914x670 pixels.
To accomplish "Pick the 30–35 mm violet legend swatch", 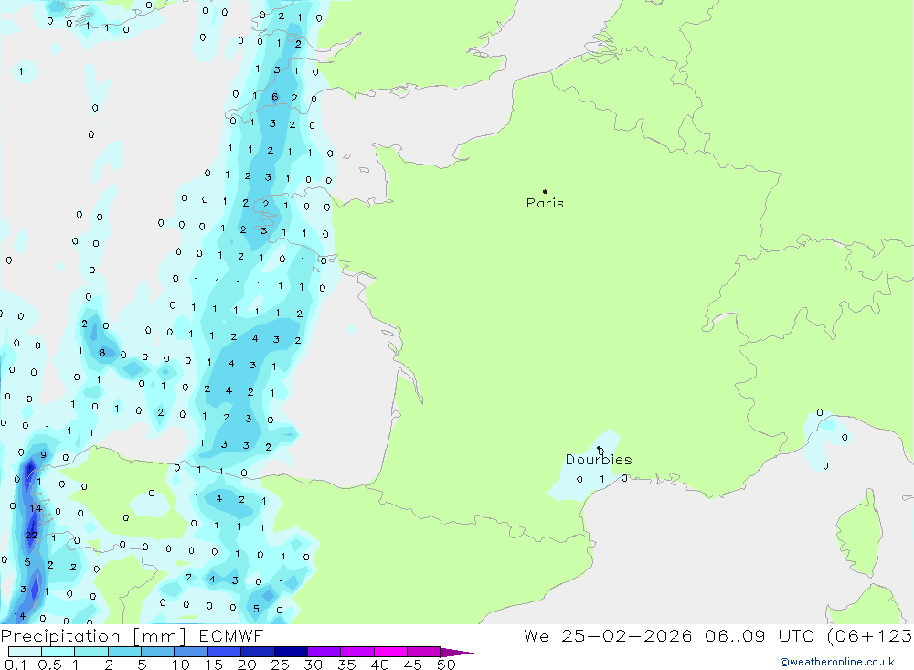I will (x=324, y=652).
